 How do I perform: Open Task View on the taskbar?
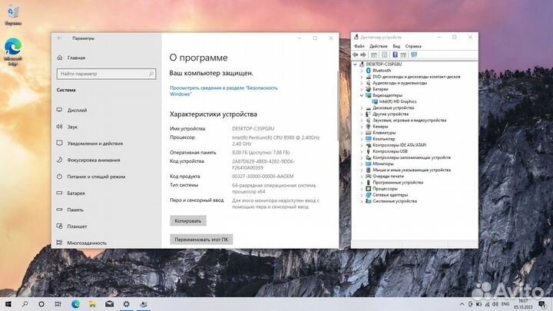click(58, 304)
